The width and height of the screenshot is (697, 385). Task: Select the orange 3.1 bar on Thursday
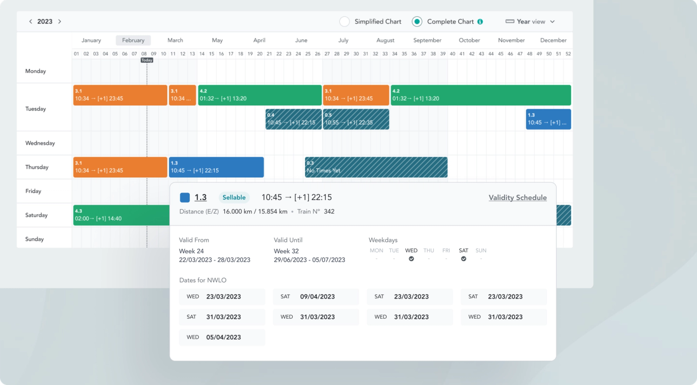tap(120, 167)
